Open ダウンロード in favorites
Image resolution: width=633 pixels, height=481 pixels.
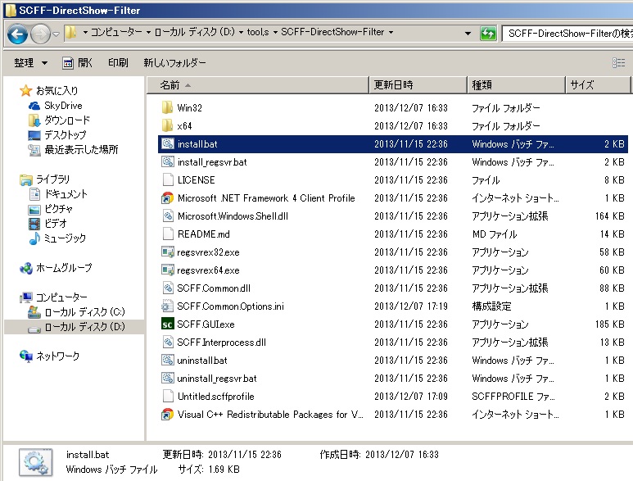[x=67, y=120]
